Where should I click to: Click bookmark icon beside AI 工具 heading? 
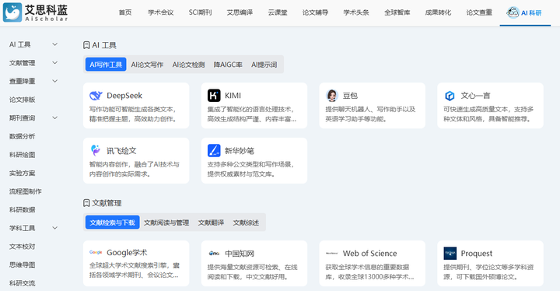[86, 45]
